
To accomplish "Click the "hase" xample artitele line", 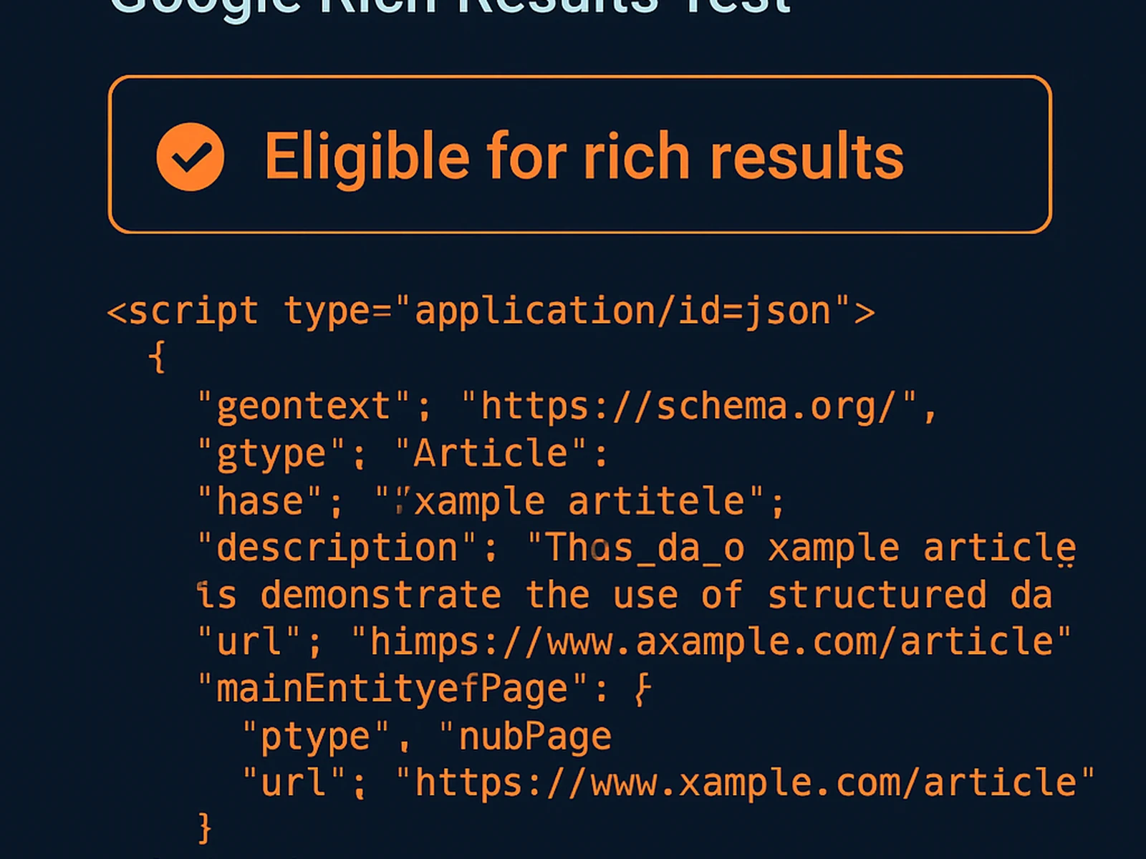I will coord(491,501).
